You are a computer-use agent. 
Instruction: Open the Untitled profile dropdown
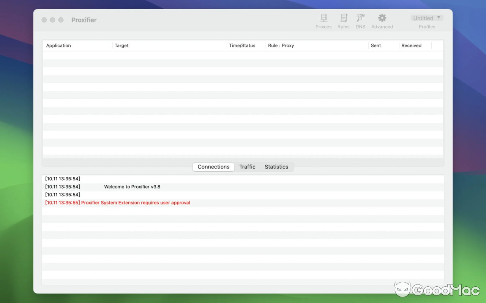pos(427,18)
